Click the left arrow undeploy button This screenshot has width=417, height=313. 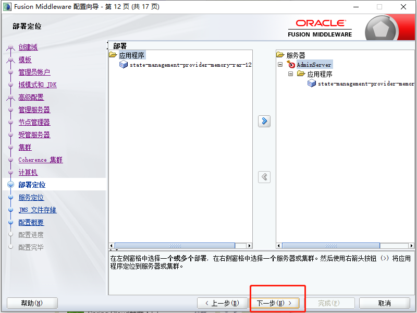click(x=264, y=177)
